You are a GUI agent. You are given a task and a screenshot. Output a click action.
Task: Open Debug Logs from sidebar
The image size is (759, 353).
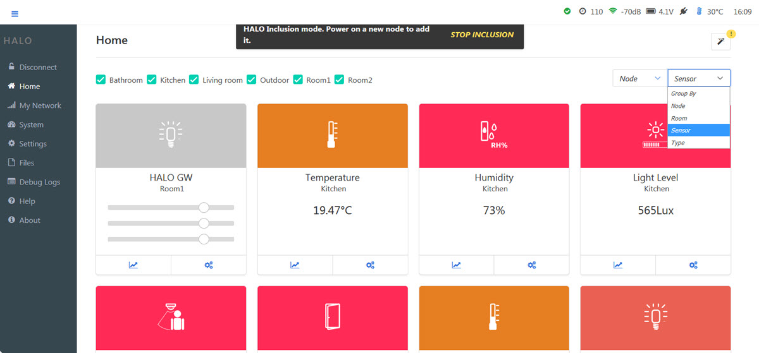tap(39, 182)
